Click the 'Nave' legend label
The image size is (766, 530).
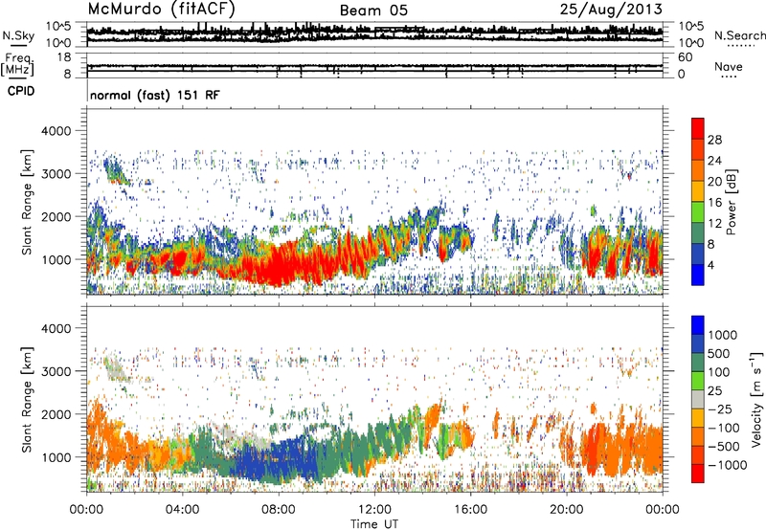point(729,66)
